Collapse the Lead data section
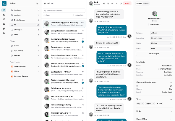175x121 pixels. [x=171, y=62]
